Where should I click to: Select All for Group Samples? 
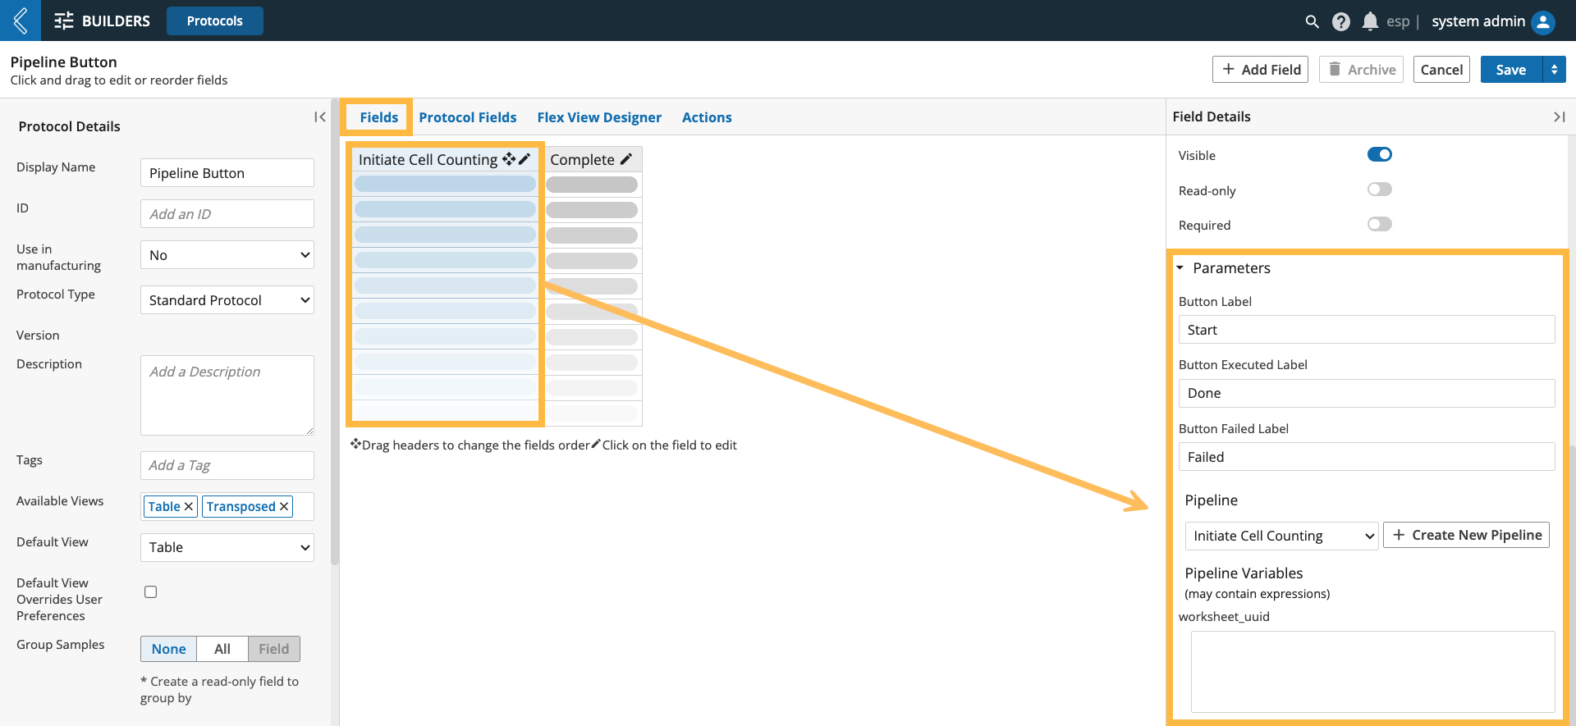[x=222, y=649]
